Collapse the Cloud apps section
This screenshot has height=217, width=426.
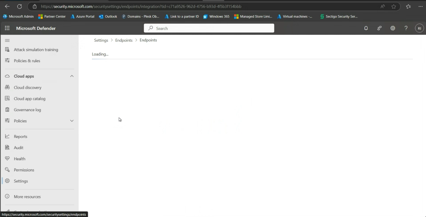[x=72, y=76]
